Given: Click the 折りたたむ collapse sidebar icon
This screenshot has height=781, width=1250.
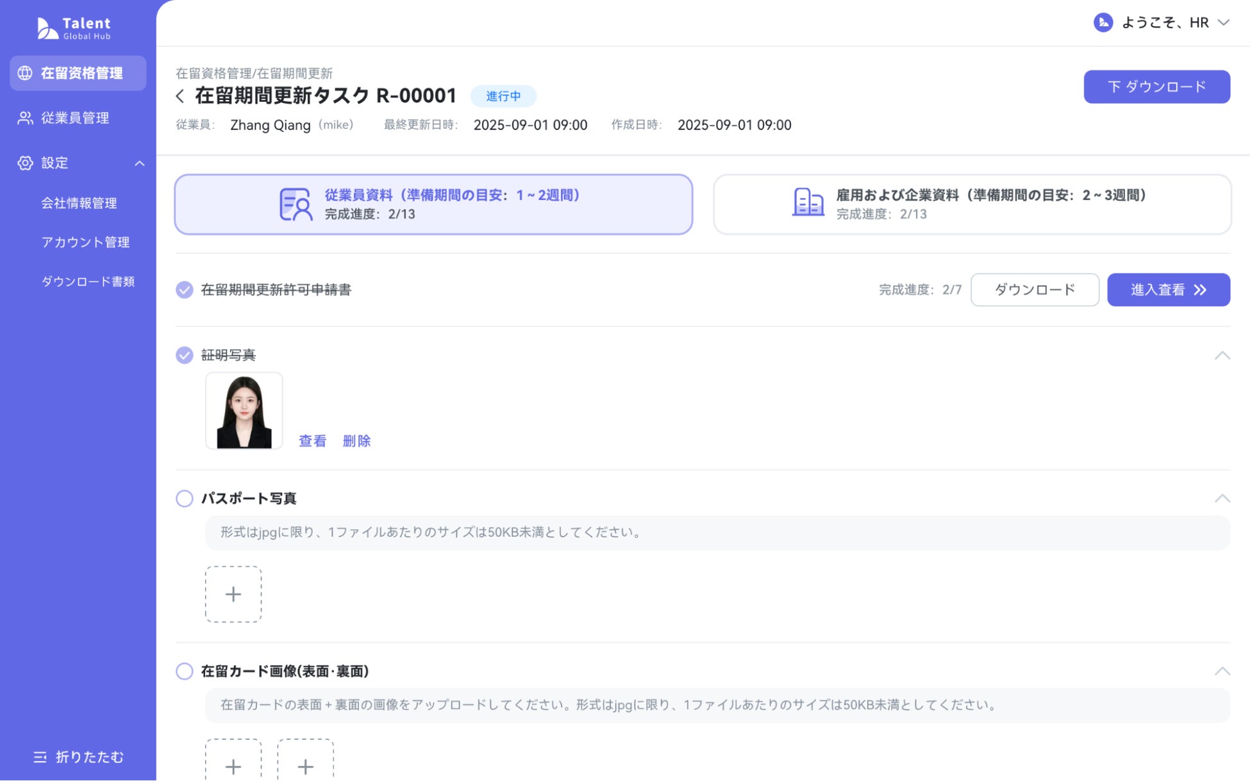Looking at the screenshot, I should coord(40,757).
